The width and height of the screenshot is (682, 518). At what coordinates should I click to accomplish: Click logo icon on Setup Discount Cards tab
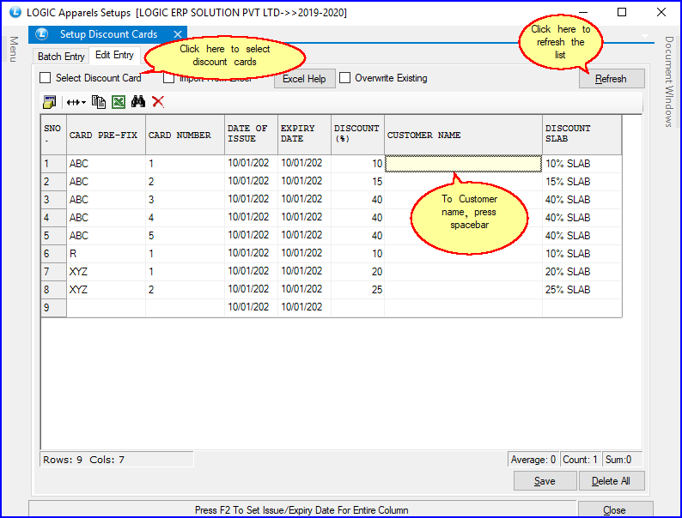pos(42,33)
